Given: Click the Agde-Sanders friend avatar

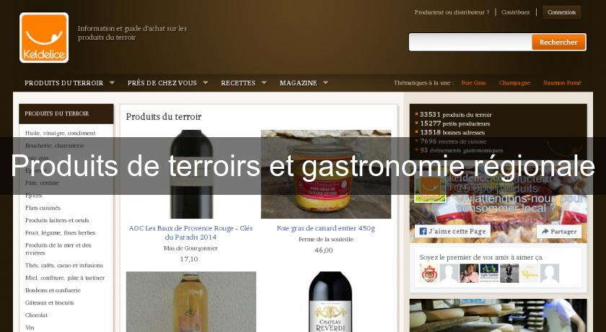Looking at the screenshot, I should pyautogui.click(x=489, y=274).
